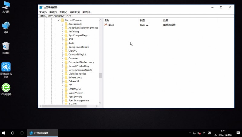The height and width of the screenshot is (137, 242).
Task: Click the tree vertical scrollbar thumb
Action: click(x=100, y=76)
